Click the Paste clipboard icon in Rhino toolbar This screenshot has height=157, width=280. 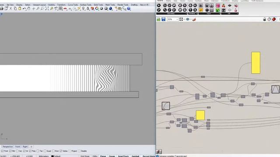point(20,8)
